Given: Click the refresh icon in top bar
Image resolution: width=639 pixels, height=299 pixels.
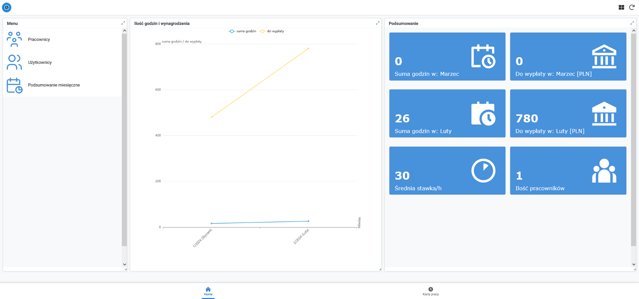Looking at the screenshot, I should click(x=632, y=7).
